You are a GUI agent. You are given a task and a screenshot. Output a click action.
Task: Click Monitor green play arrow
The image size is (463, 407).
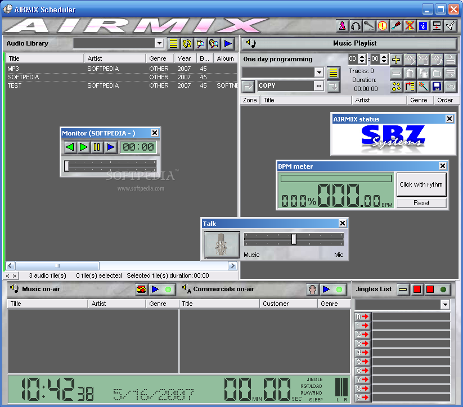point(84,147)
